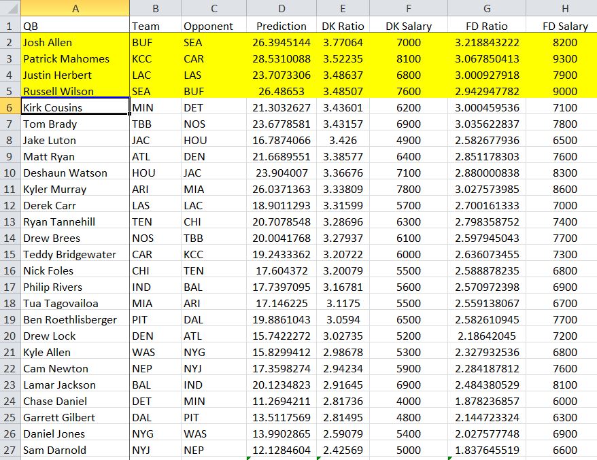Image resolution: width=597 pixels, height=460 pixels.
Task: Select the Kyler Murray cell
Action: click(75, 189)
